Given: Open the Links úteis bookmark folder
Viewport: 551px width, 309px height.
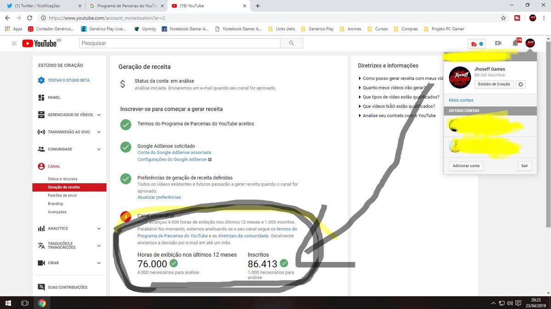Looking at the screenshot, I should tap(282, 29).
